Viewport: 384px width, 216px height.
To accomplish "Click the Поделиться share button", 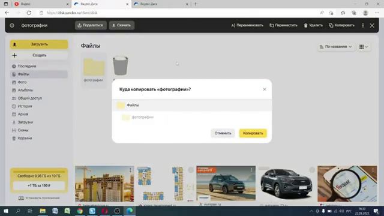I will pos(91,25).
